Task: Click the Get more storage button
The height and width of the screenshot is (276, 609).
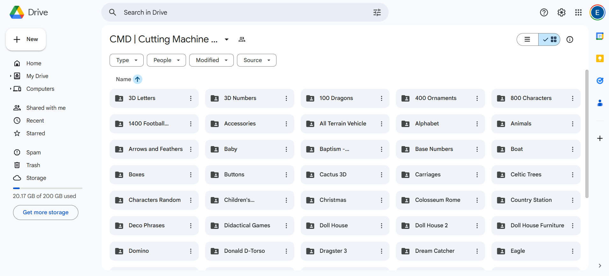Action: click(x=46, y=212)
